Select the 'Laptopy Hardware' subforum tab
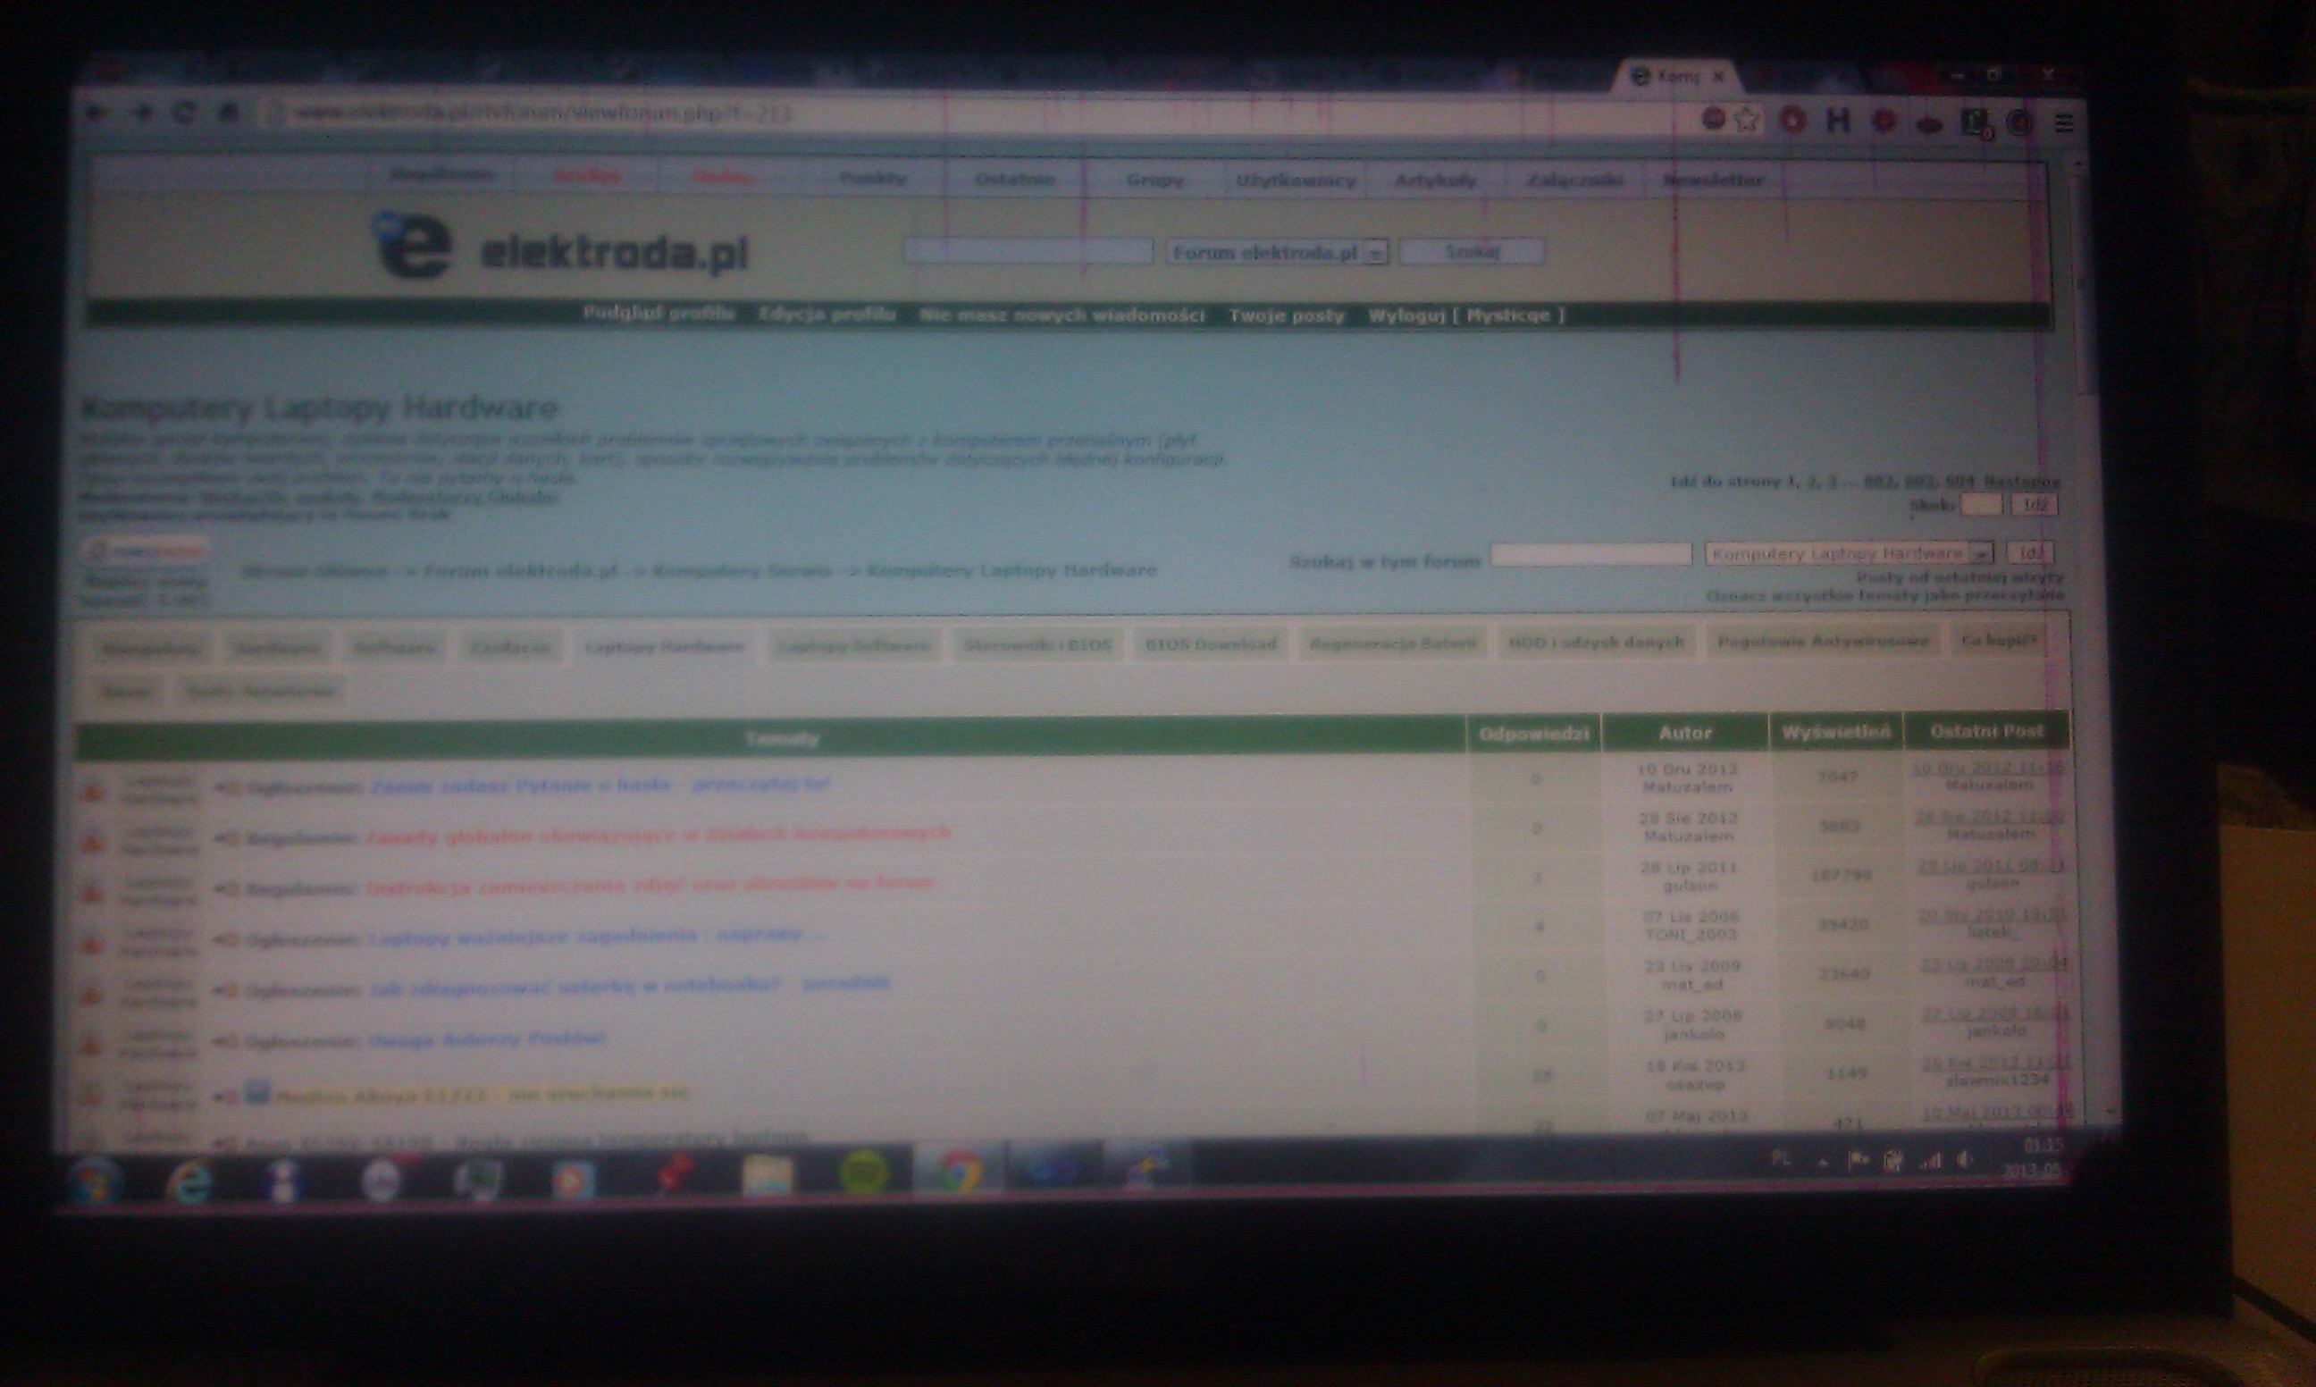The height and width of the screenshot is (1387, 2316). 663,646
